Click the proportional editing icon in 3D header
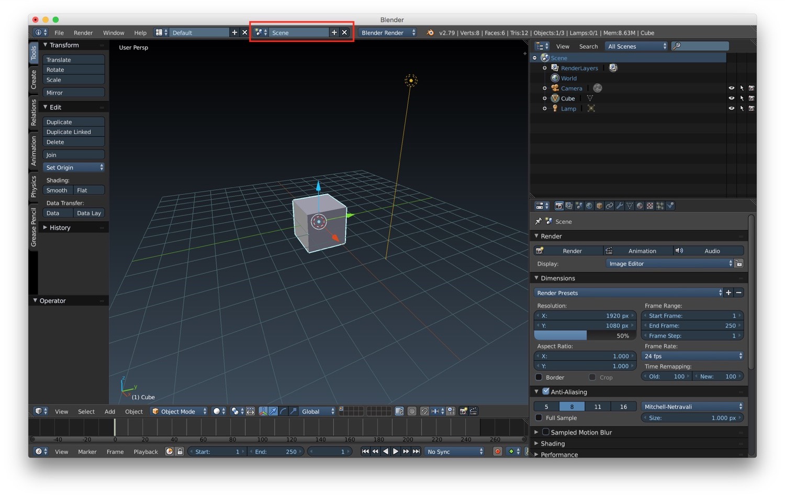The height and width of the screenshot is (496, 785). point(412,411)
